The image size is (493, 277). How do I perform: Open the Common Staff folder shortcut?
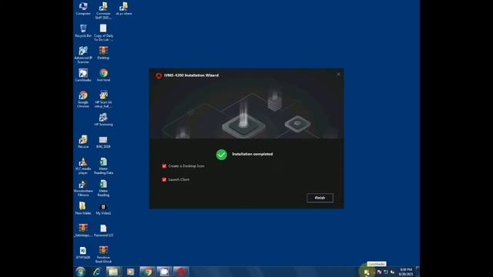point(103,10)
